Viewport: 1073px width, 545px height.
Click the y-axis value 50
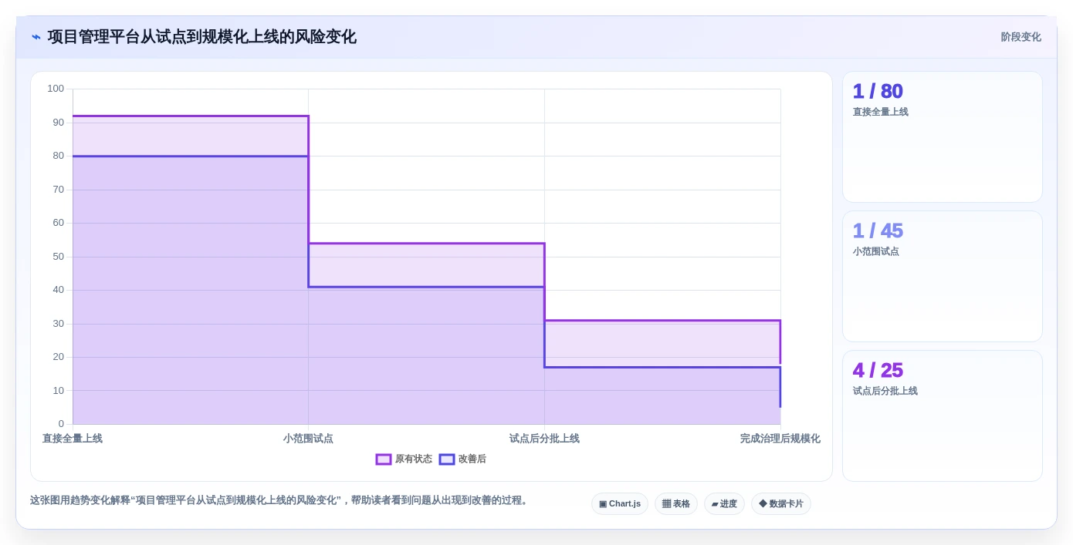click(x=59, y=257)
